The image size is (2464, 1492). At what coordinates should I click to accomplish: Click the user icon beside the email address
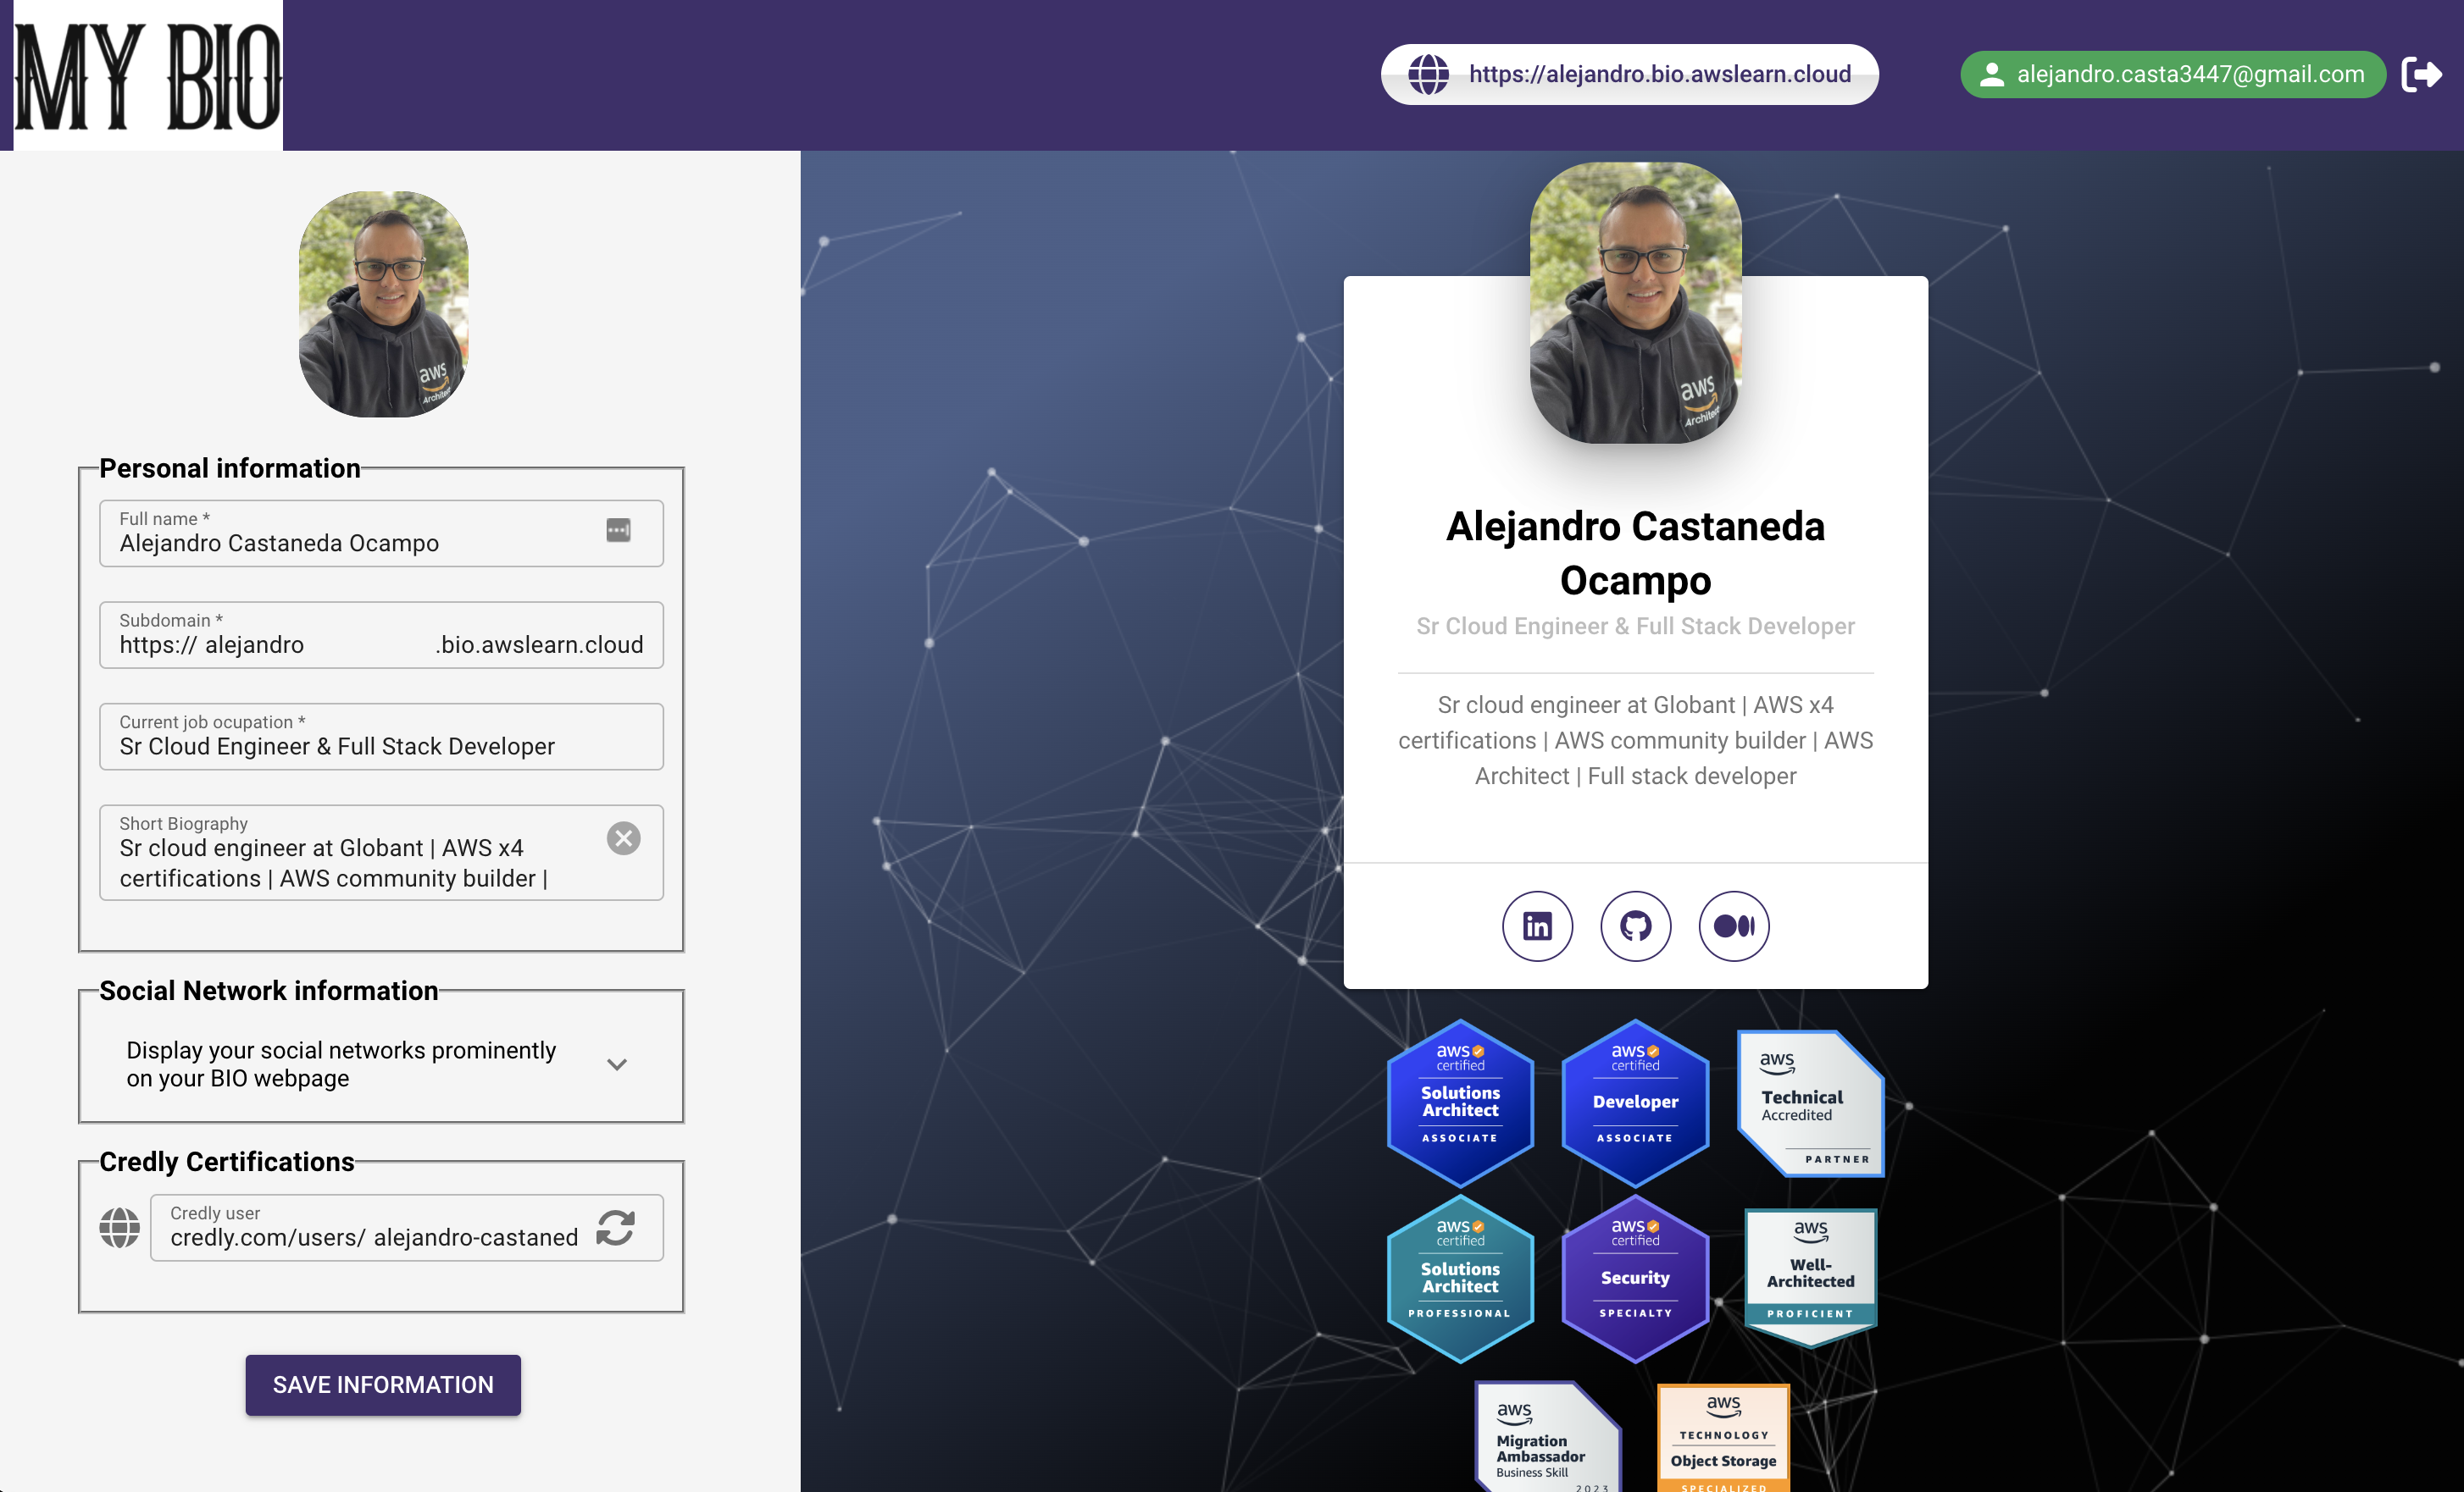pos(1991,74)
